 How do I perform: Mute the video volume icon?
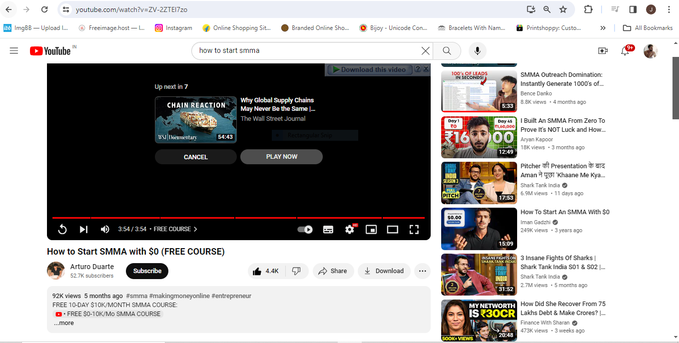click(104, 229)
